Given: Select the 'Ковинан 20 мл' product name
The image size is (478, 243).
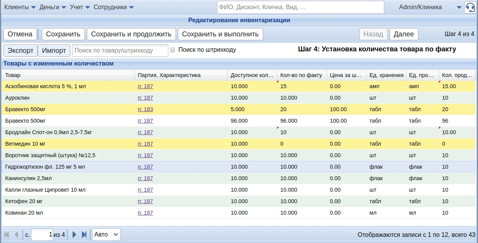Looking at the screenshot, I should click(x=24, y=213).
